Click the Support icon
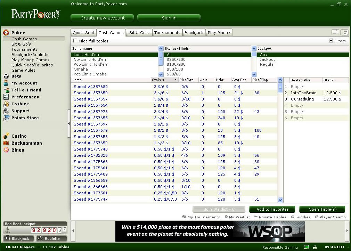 point(6,111)
